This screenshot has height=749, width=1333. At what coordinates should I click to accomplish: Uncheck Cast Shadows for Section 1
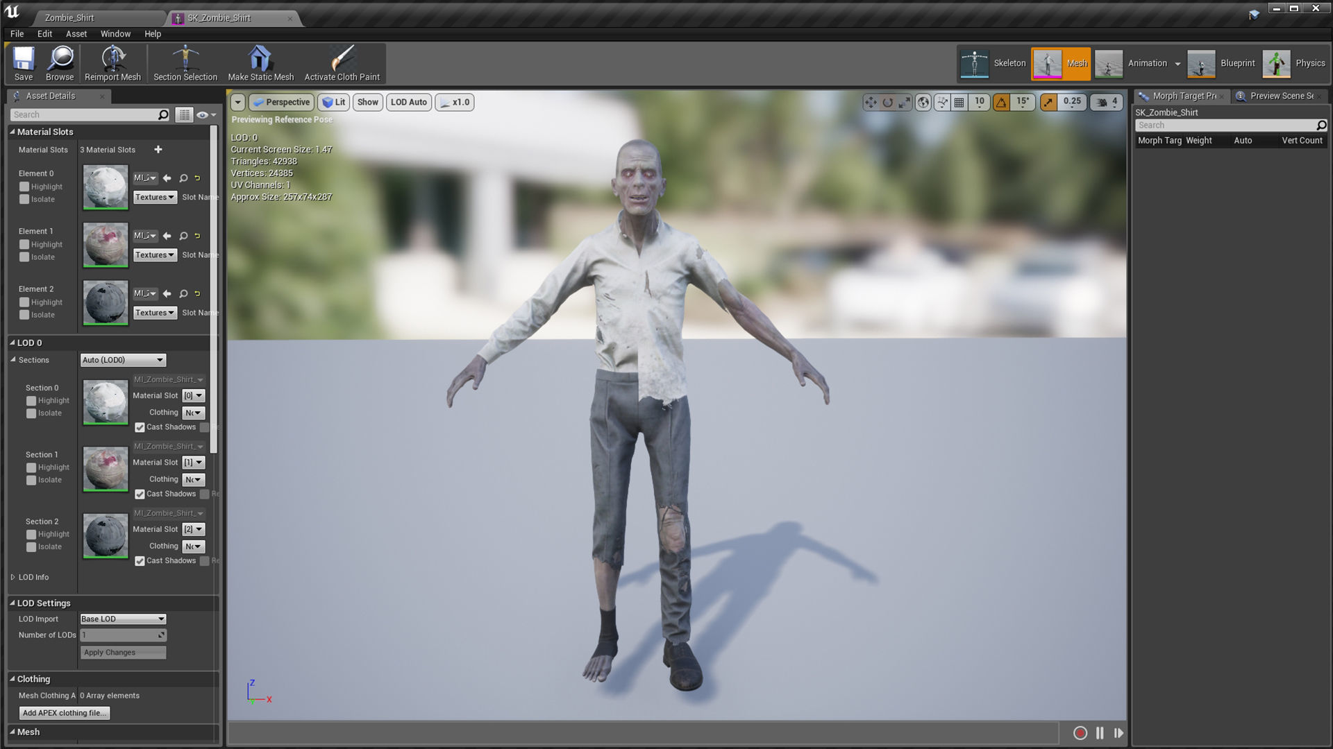coord(140,494)
